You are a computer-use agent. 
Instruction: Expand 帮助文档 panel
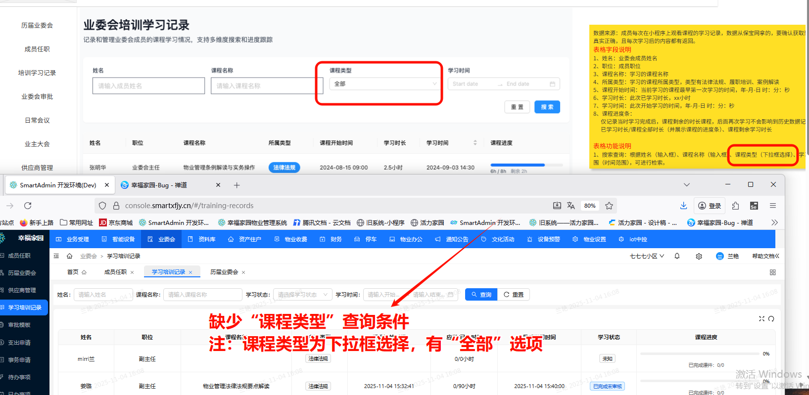point(765,256)
